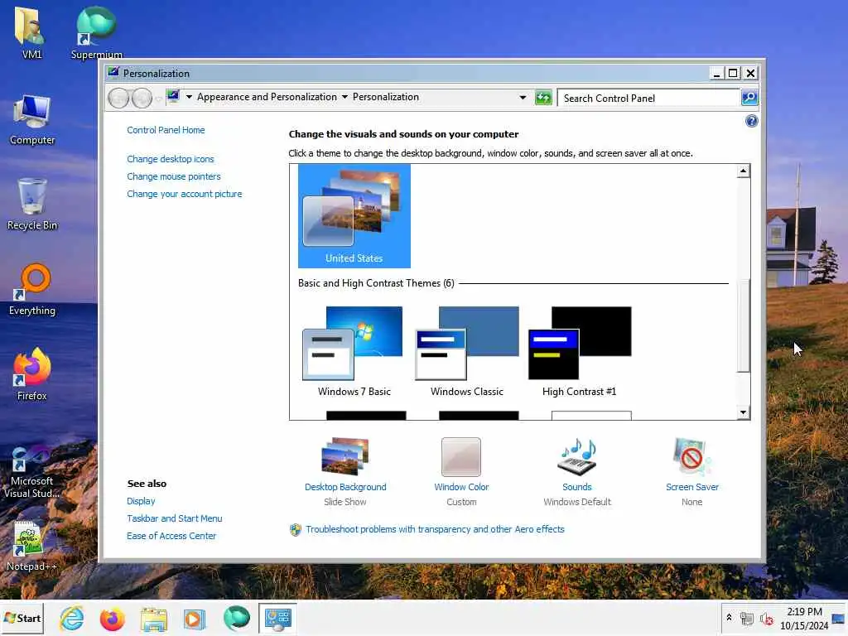
Task: Click the search magnifier button
Action: (749, 98)
